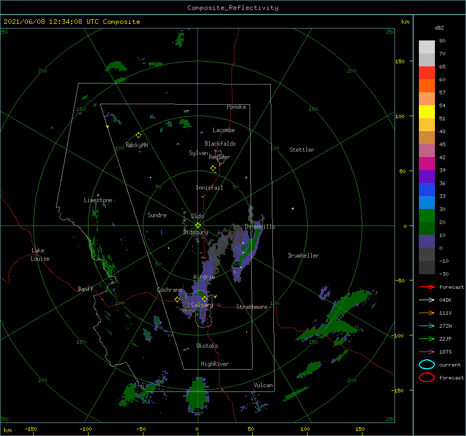Image resolution: width=466 pixels, height=436 pixels.
Task: Click yellow diamond marker below Cochrane
Action: (177, 299)
